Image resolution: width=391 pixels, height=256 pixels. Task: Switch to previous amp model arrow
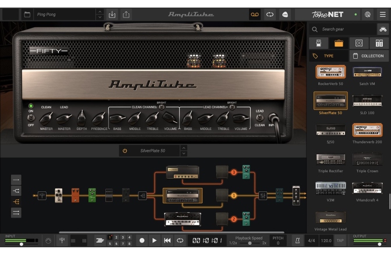click(x=184, y=148)
